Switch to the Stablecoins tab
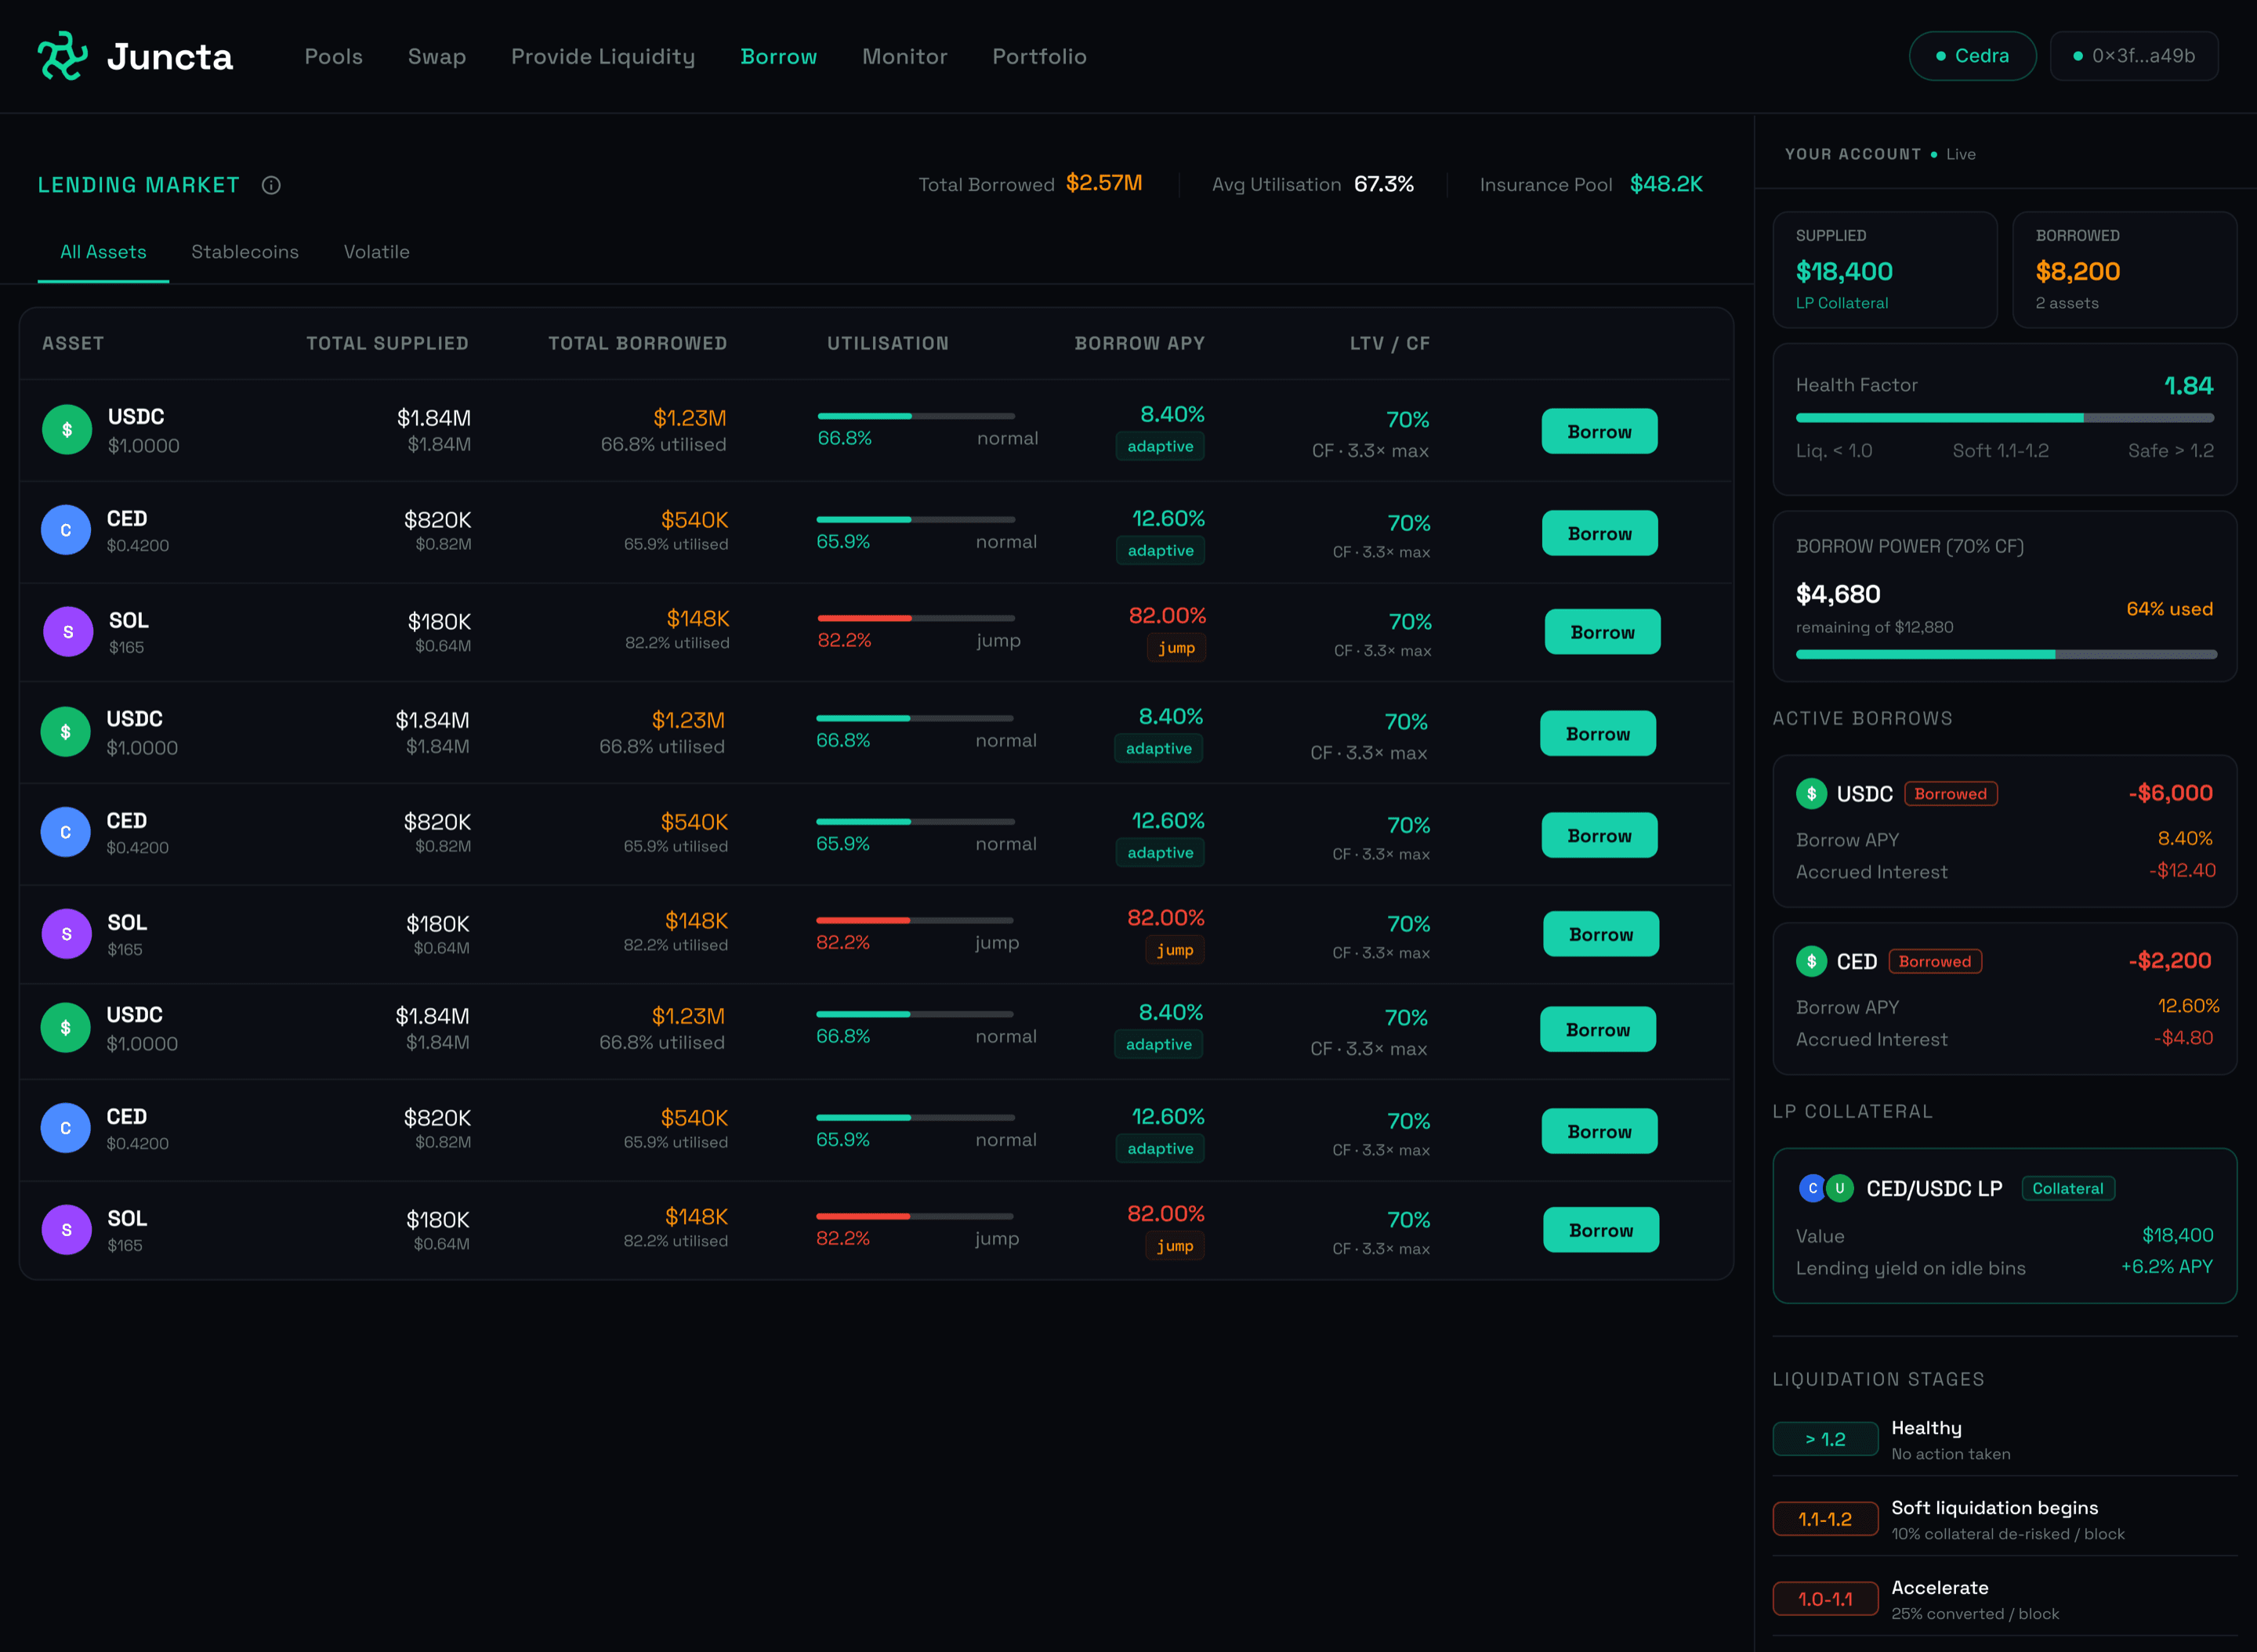The image size is (2257, 1652). 245,252
